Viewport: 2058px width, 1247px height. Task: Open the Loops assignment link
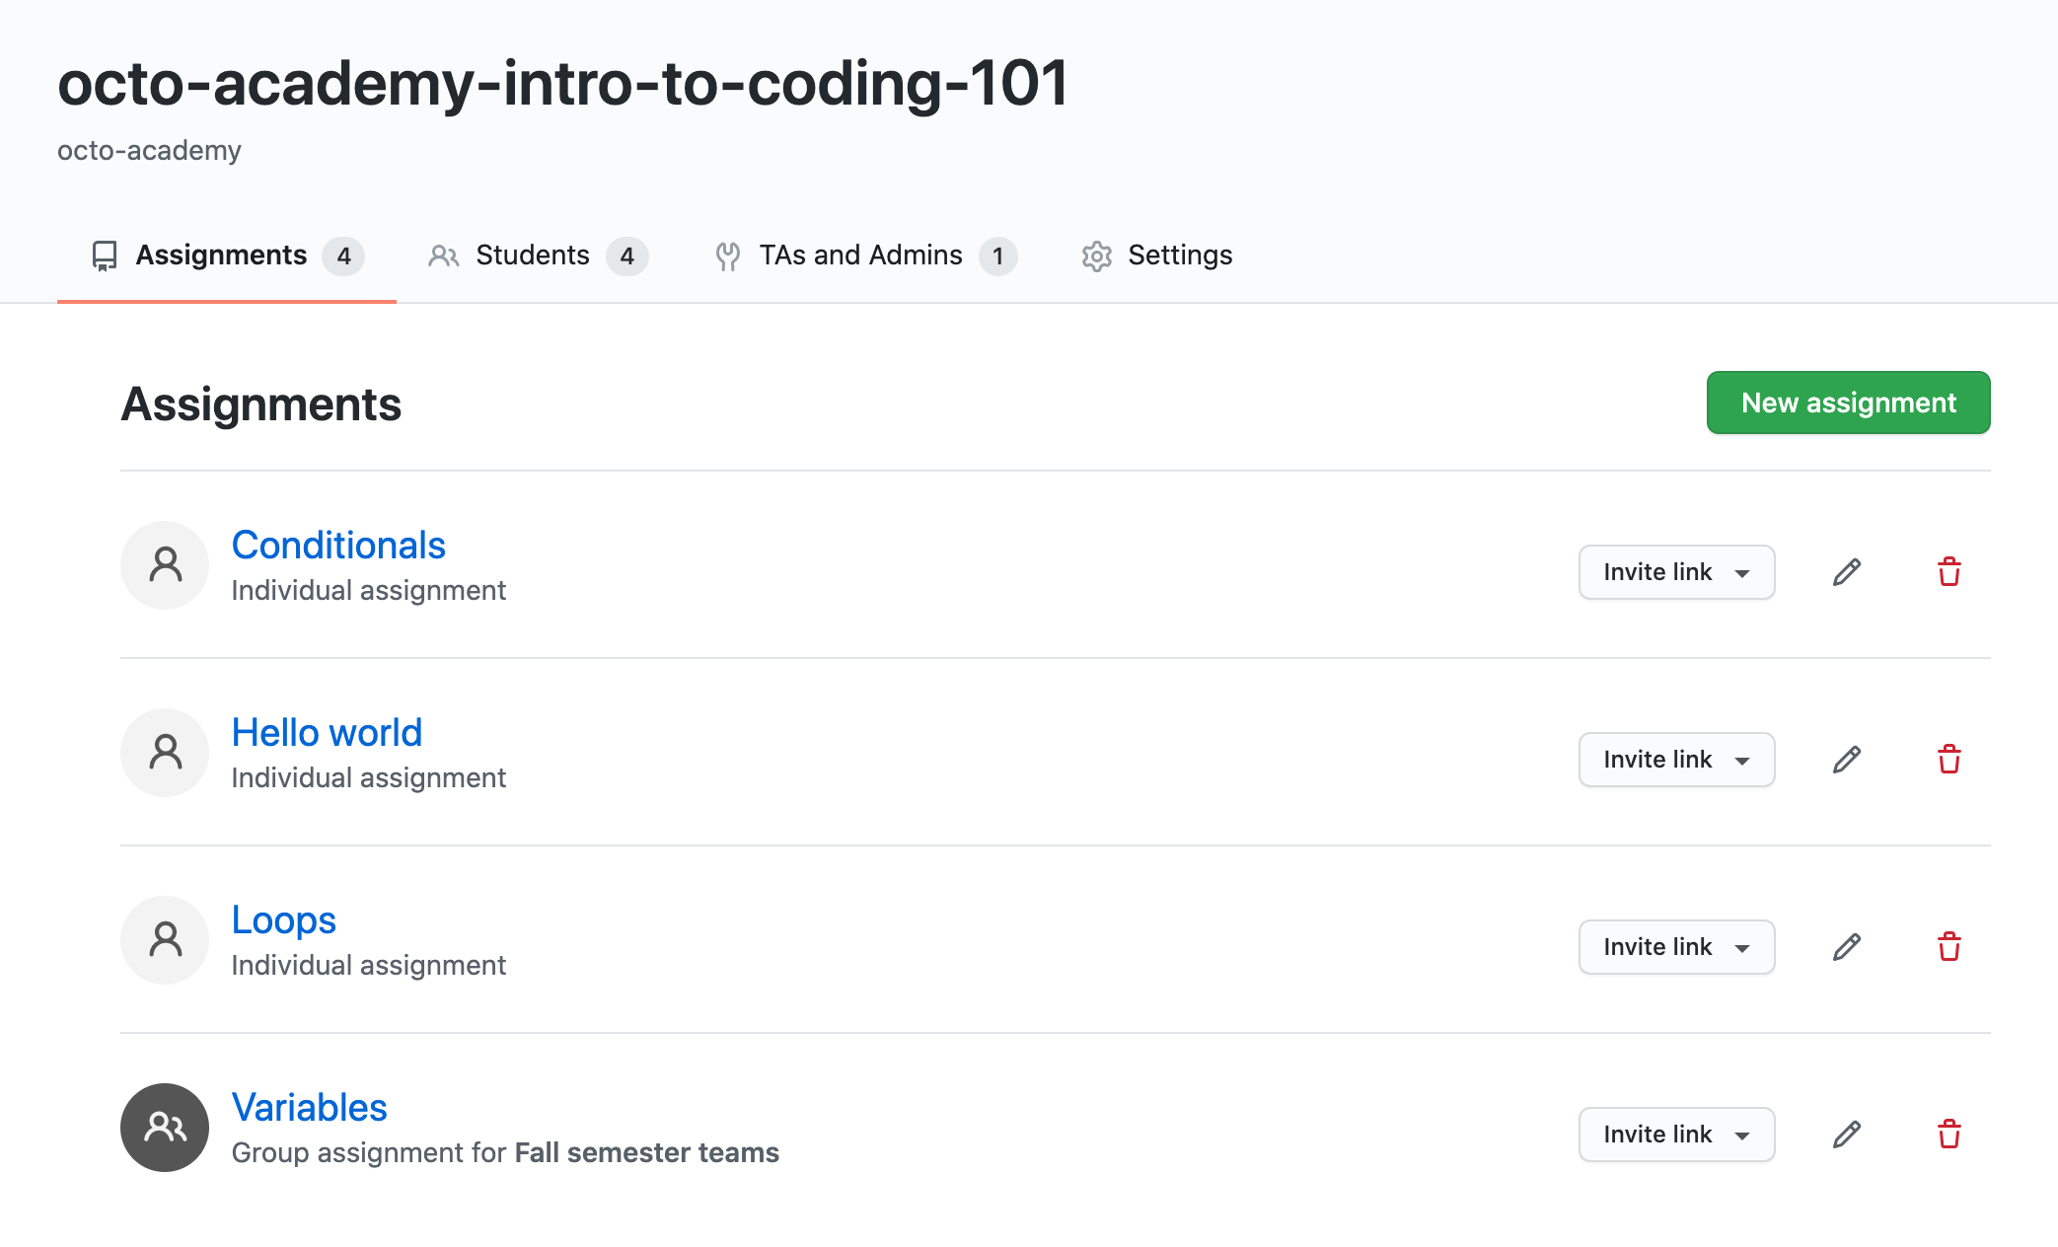(x=283, y=919)
